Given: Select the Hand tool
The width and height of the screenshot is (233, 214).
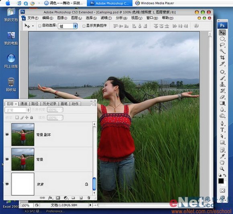Looking at the screenshot, I should click(222, 163).
